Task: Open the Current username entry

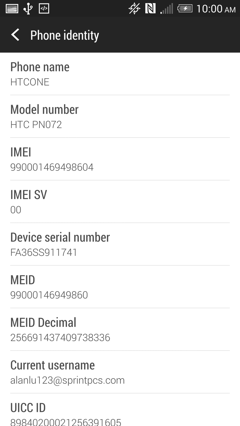Action: 120,372
